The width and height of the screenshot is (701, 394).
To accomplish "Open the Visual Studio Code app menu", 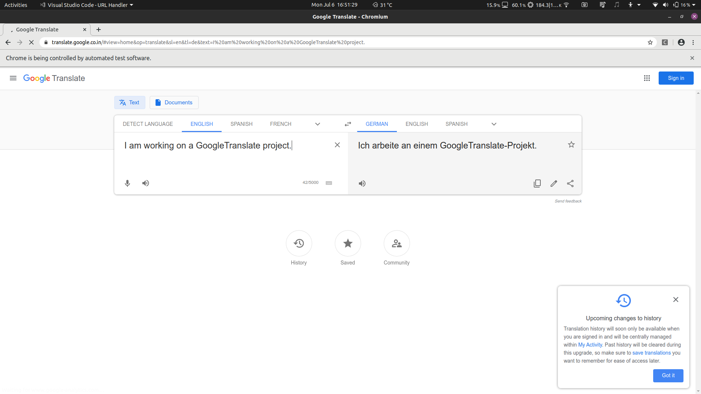I will [x=87, y=5].
